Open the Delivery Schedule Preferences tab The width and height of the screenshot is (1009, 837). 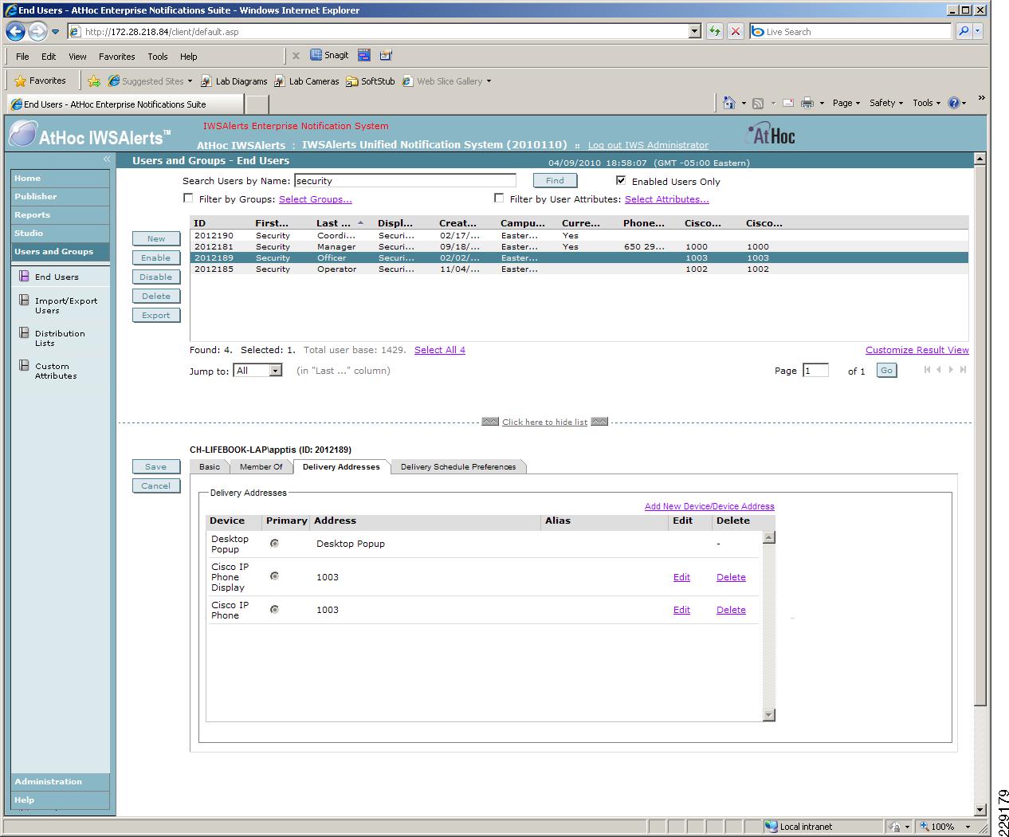click(458, 467)
